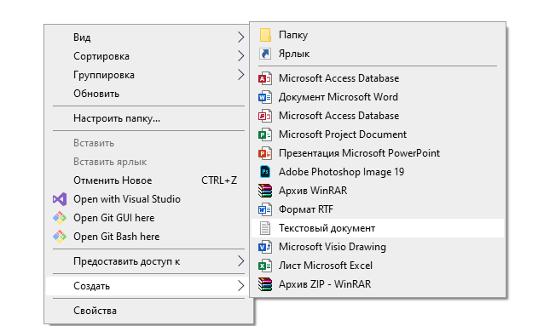This screenshot has height=326, width=538.
Task: Click the yellow folder icon beside Папку
Action: (x=265, y=35)
